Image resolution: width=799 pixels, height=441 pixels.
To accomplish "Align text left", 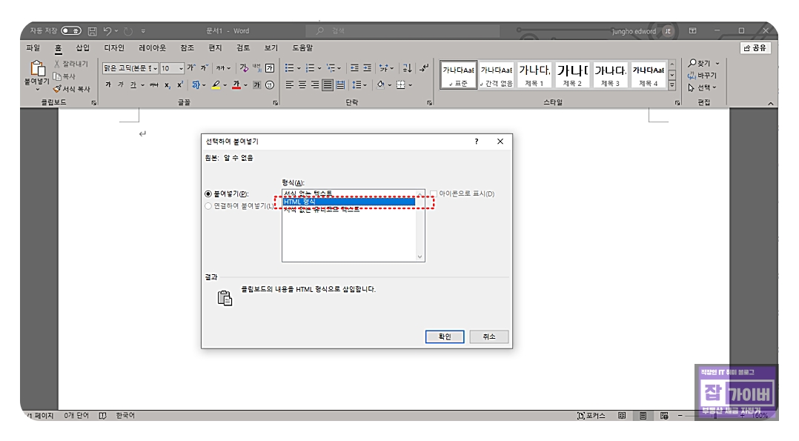I will pos(289,84).
